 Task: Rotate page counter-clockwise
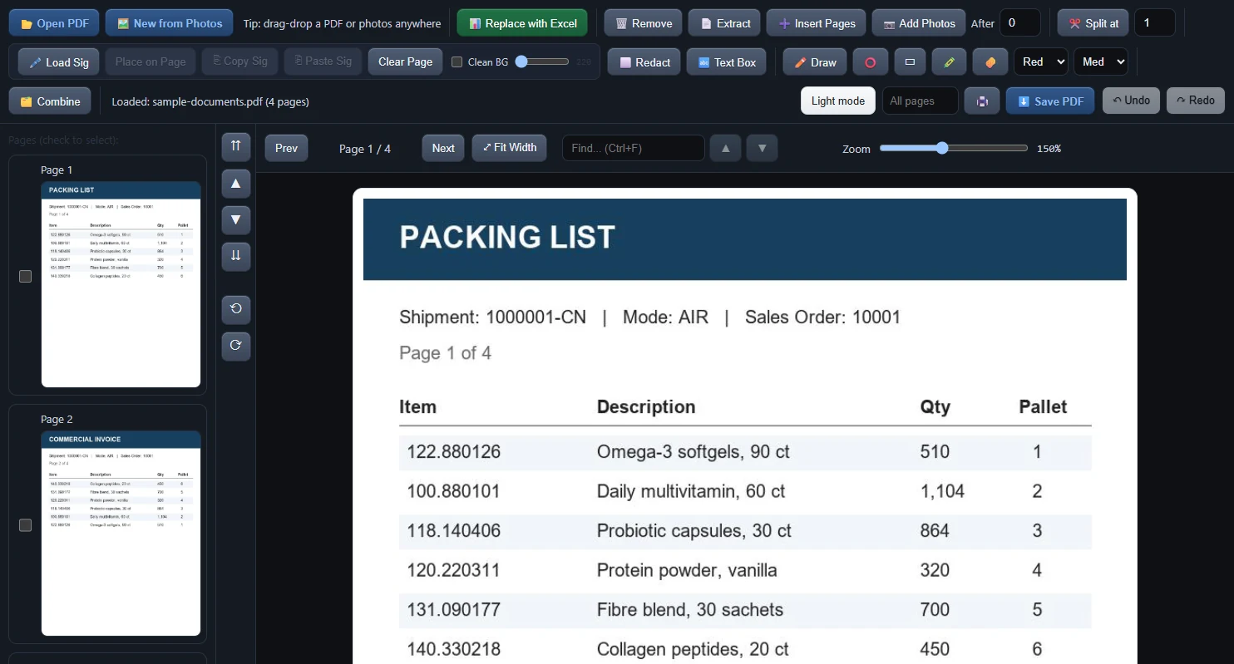236,309
